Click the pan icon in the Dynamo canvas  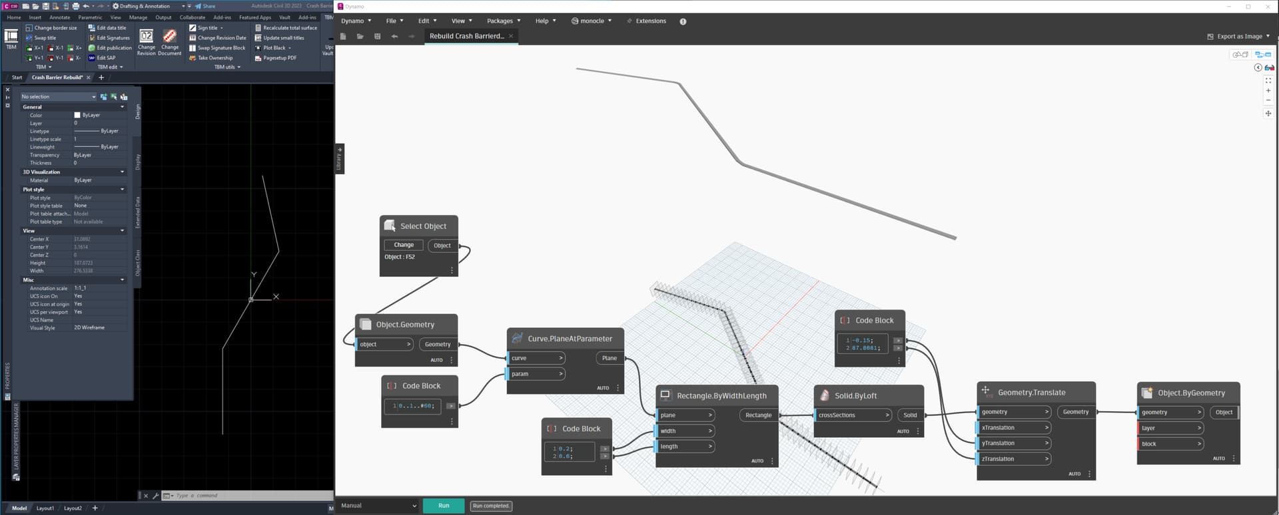coord(1268,113)
